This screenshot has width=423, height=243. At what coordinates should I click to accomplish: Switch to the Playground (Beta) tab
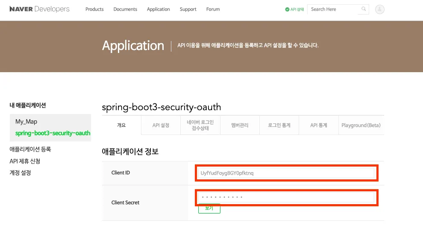pyautogui.click(x=361, y=125)
